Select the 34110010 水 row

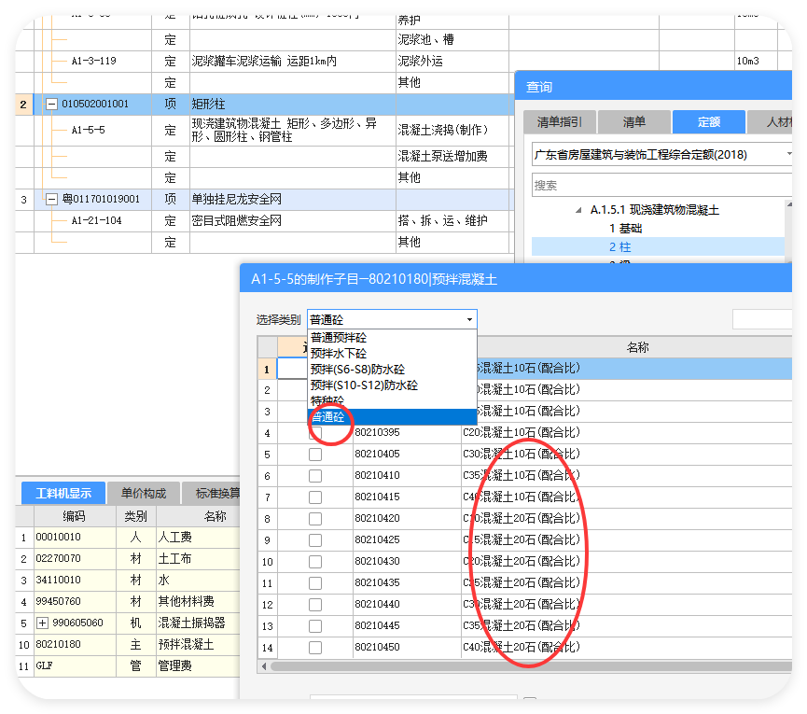pos(128,581)
